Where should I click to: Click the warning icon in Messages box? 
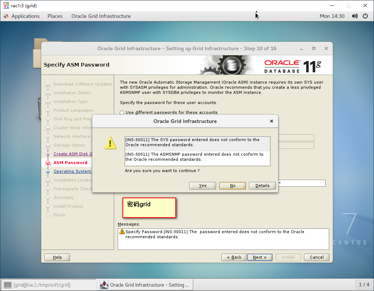click(122, 231)
